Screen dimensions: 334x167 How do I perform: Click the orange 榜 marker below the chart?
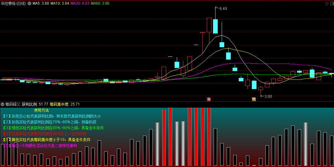[x=254, y=99]
